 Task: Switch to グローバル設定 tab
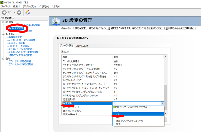click(67, 45)
